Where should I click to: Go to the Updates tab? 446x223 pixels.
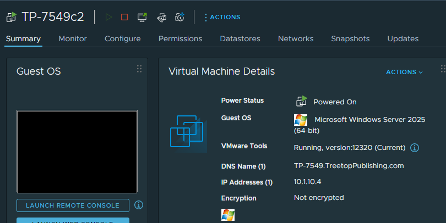403,38
